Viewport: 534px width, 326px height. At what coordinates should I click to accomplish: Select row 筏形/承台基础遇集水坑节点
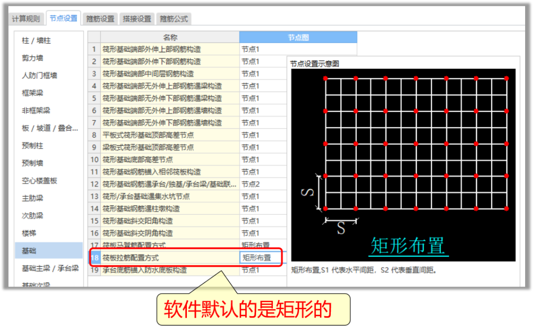(x=170, y=197)
